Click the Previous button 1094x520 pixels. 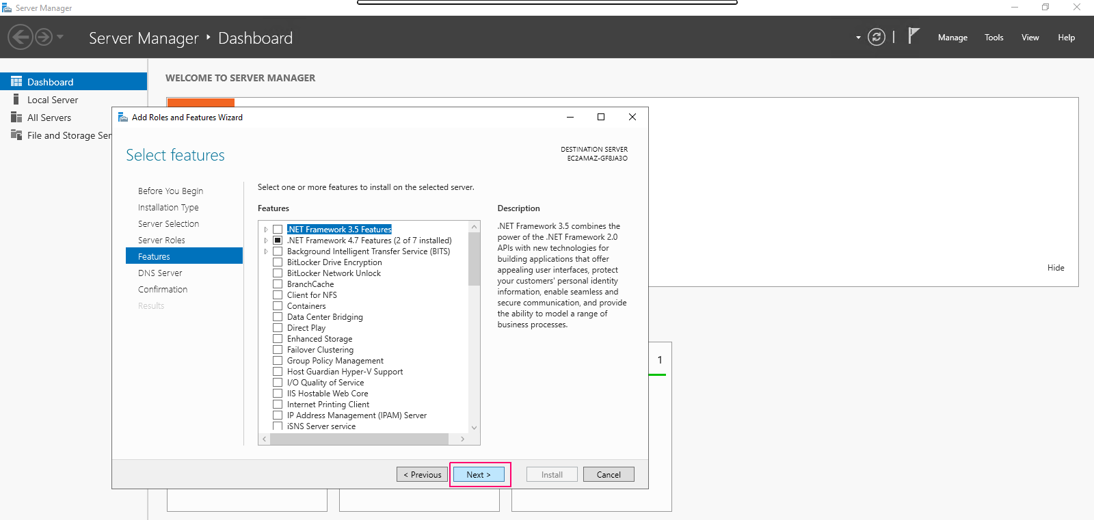422,474
